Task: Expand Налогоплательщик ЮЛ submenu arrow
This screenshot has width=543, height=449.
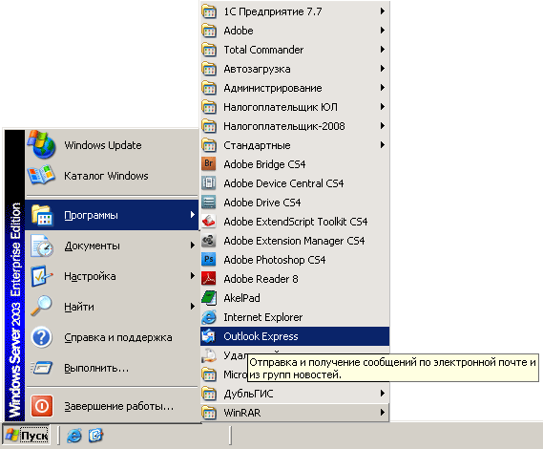Action: tap(383, 106)
